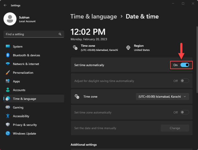Go to Network & internet settings
The height and width of the screenshot is (150, 198).
(34, 64)
